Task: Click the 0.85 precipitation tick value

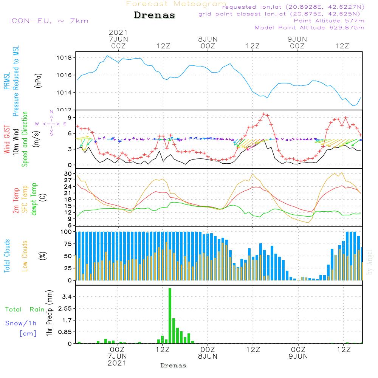Action: pyautogui.click(x=65, y=332)
